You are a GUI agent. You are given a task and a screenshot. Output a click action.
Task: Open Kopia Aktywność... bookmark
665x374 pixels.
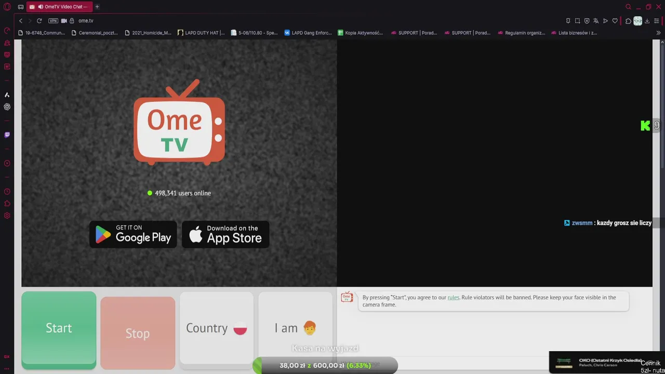(x=361, y=33)
